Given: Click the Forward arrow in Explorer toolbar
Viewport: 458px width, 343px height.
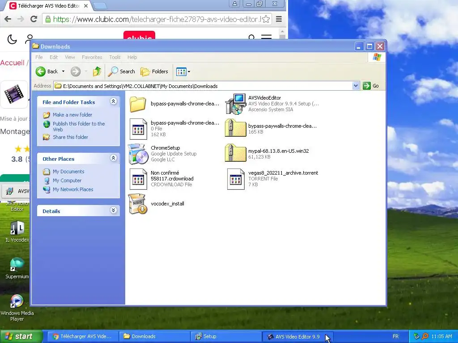Looking at the screenshot, I should click(76, 71).
